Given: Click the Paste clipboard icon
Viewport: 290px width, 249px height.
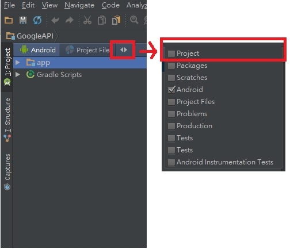Looking at the screenshot, I should pyautogui.click(x=116, y=20).
